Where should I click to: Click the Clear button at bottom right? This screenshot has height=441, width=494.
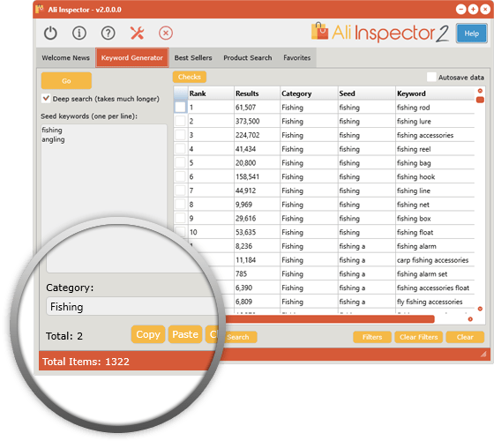pos(465,337)
